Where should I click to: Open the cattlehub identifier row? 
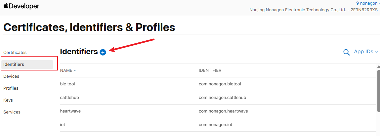pyautogui.click(x=69, y=98)
